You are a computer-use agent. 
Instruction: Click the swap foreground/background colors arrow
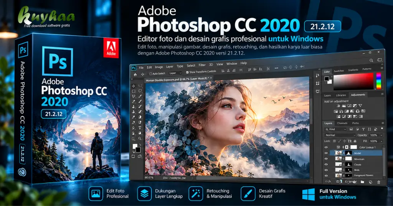tap(140, 145)
